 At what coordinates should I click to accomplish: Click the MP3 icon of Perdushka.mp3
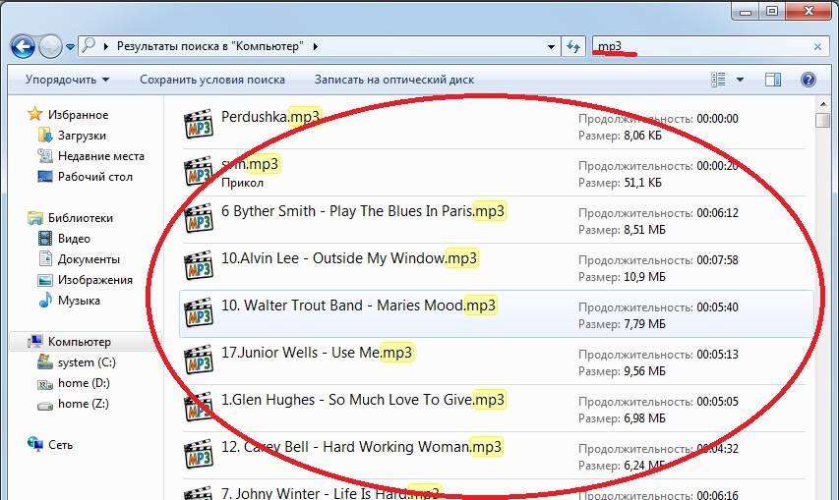(x=199, y=124)
